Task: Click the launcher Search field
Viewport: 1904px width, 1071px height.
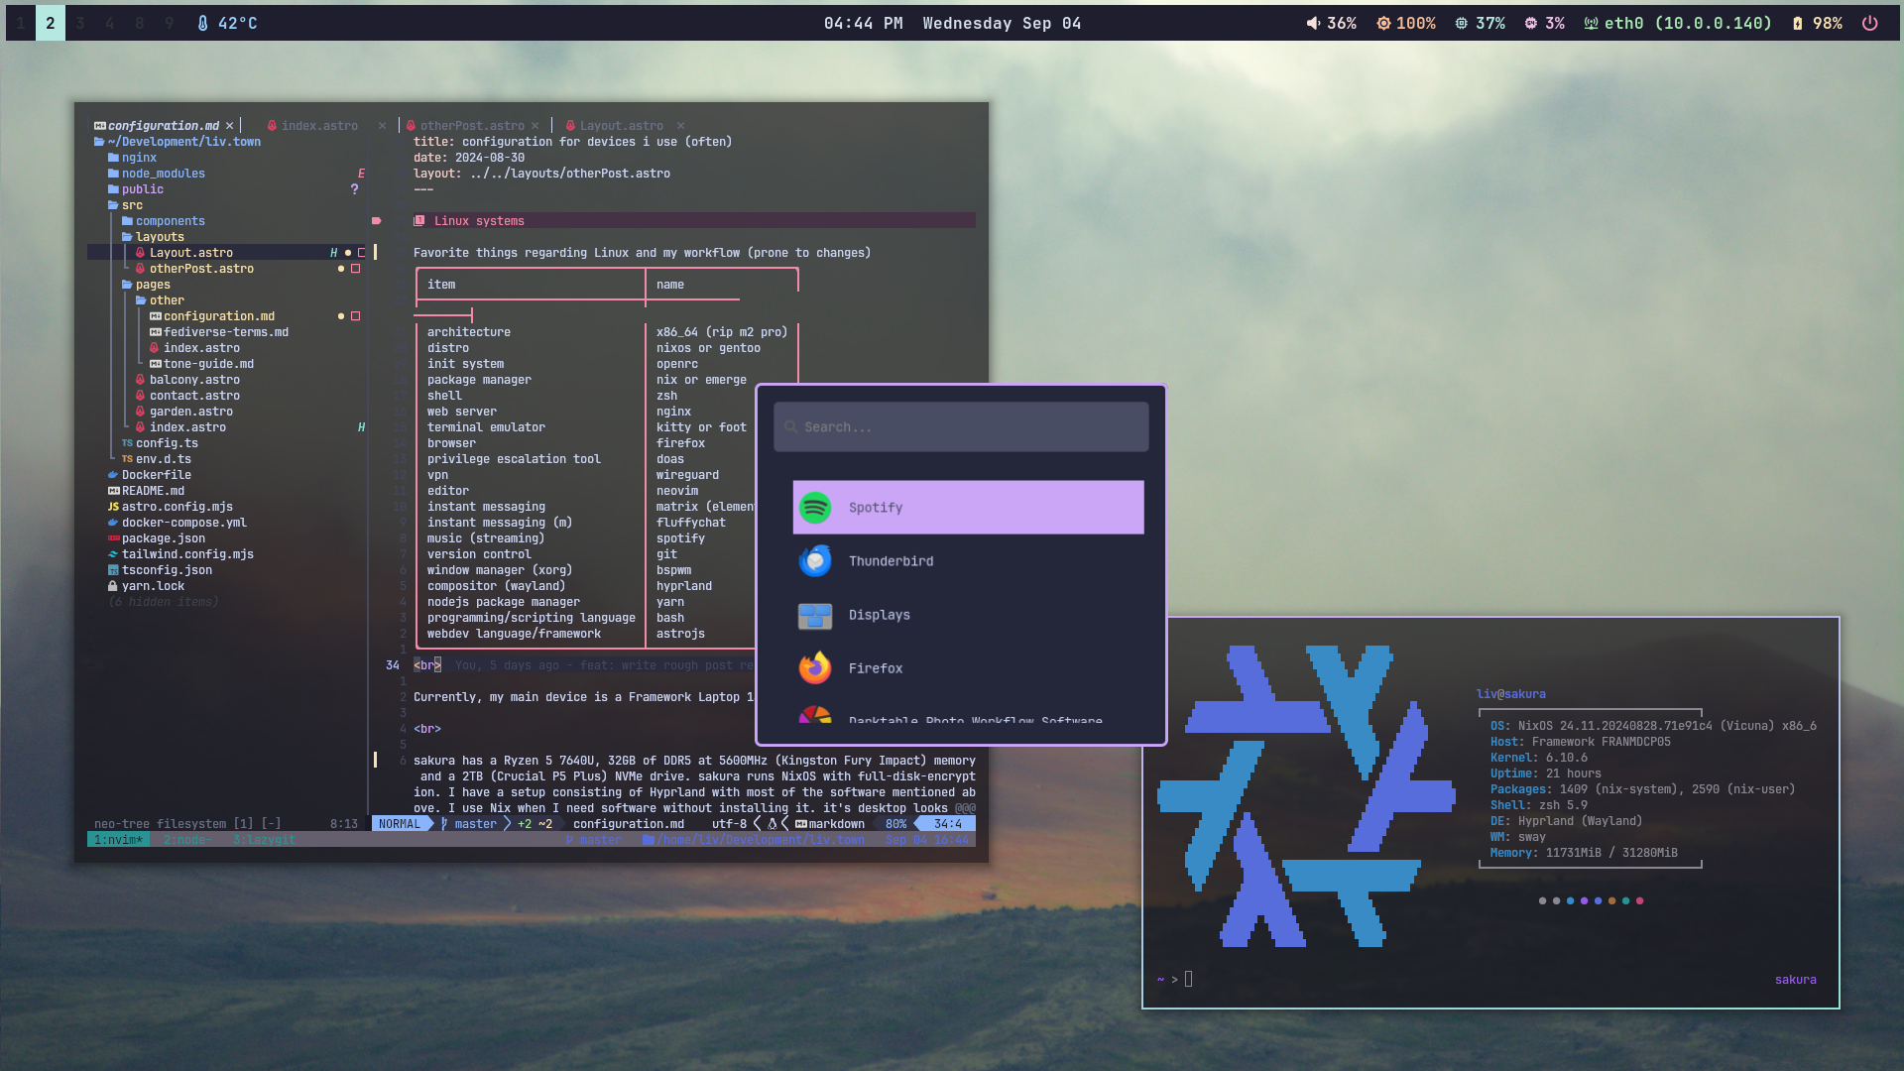Action: point(960,427)
